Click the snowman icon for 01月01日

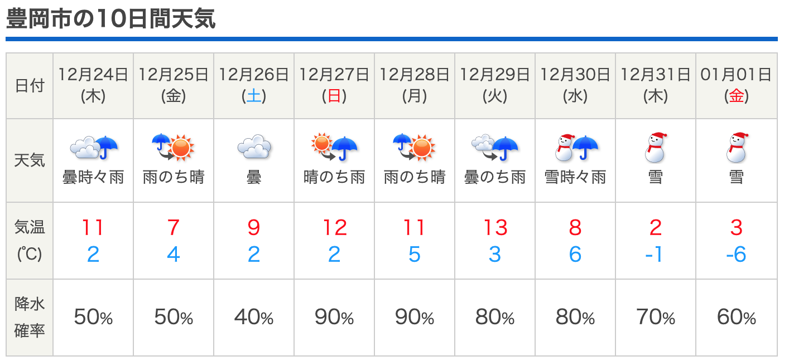point(736,147)
